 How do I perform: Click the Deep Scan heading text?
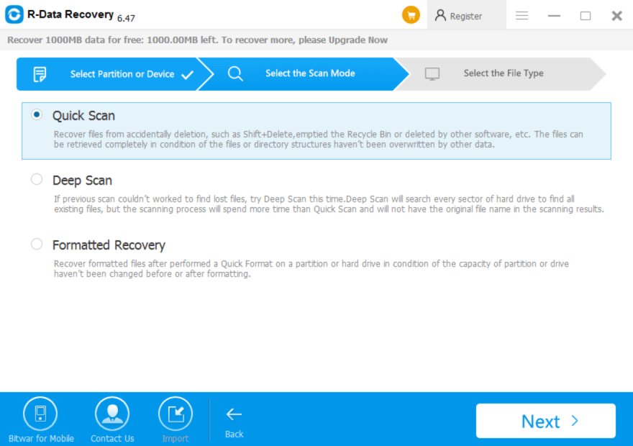point(82,181)
